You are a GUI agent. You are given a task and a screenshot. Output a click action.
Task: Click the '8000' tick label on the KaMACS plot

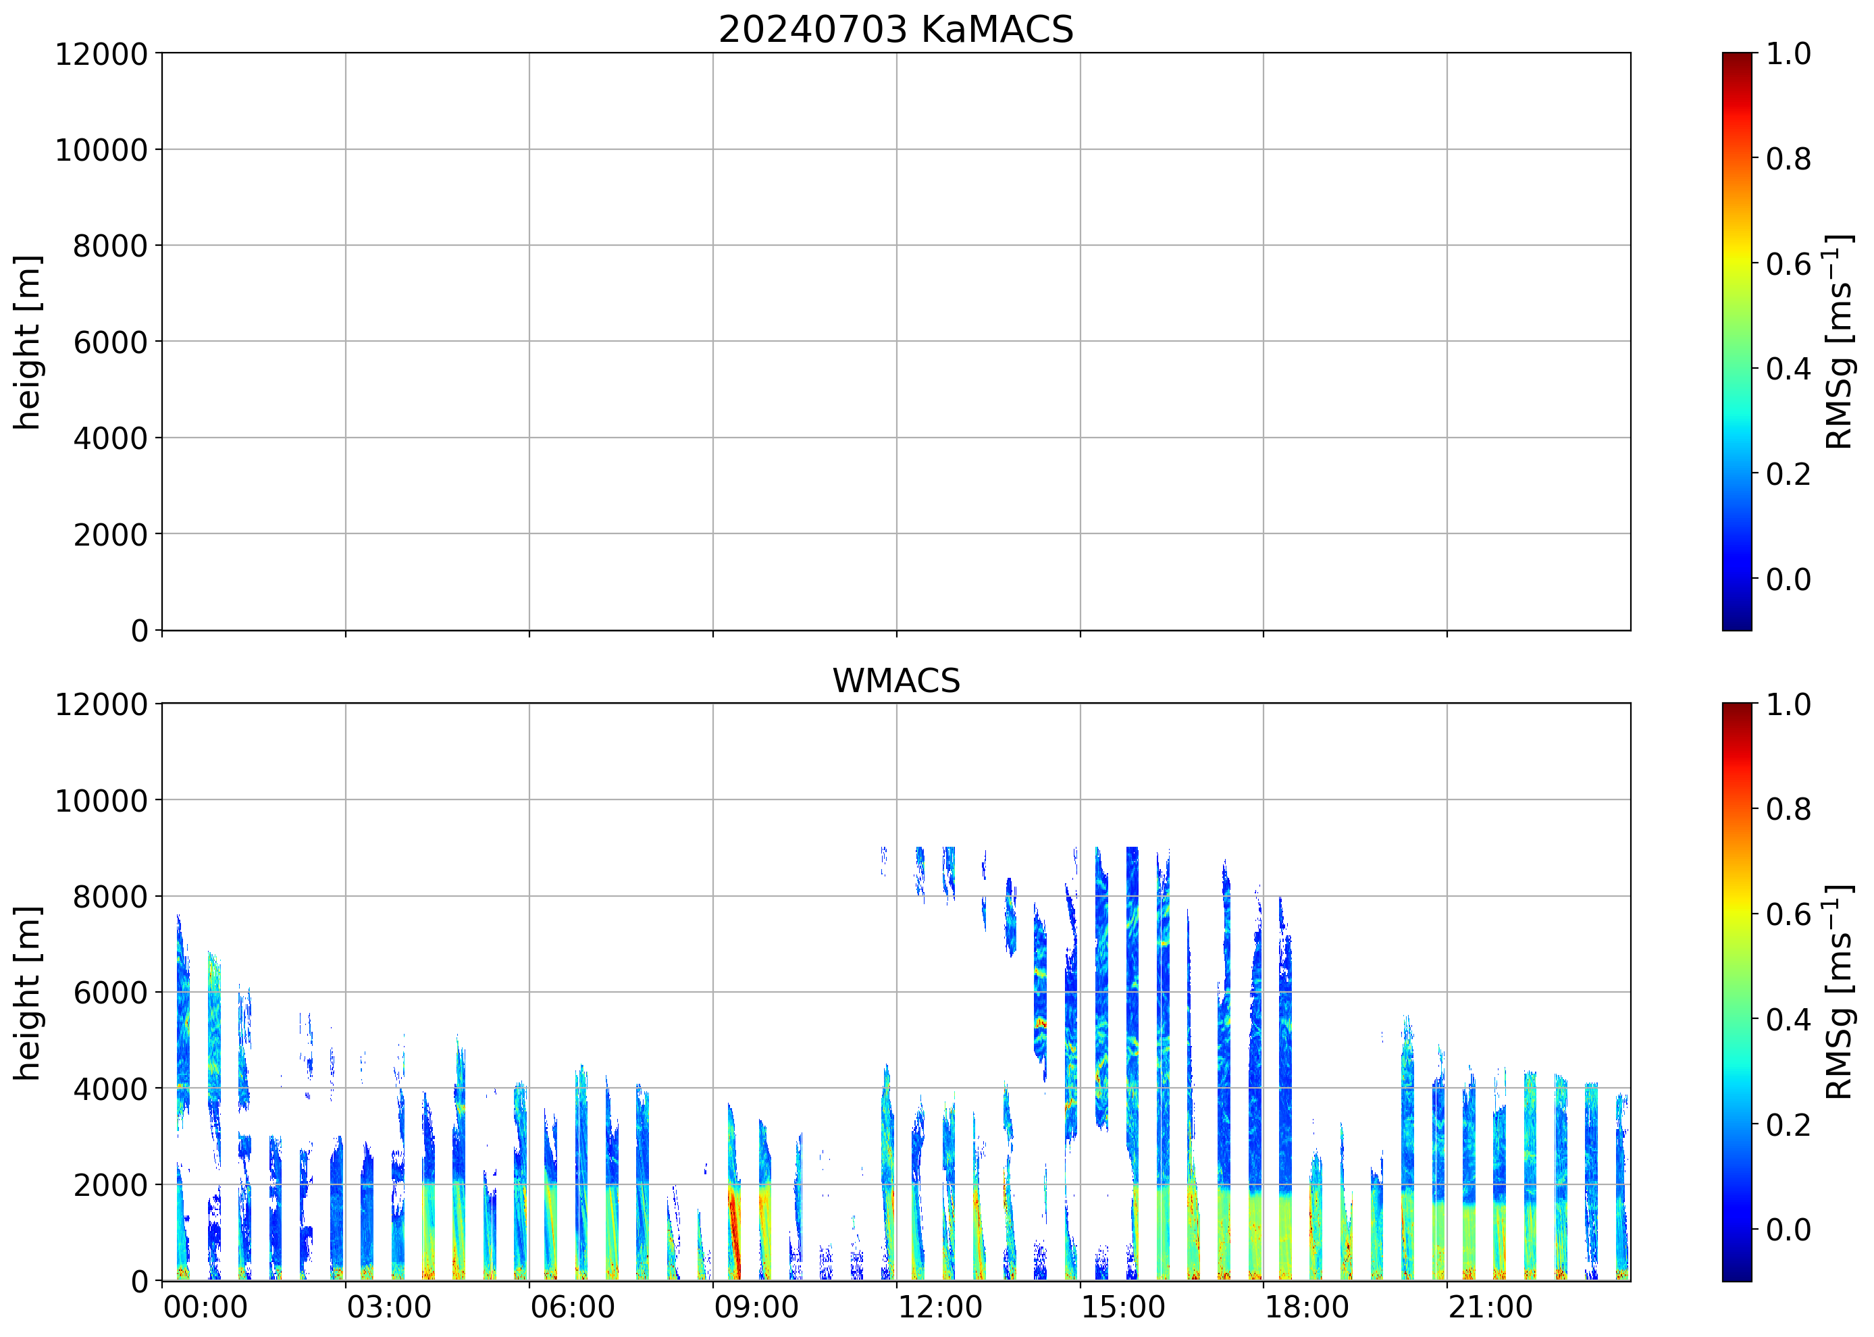point(109,246)
